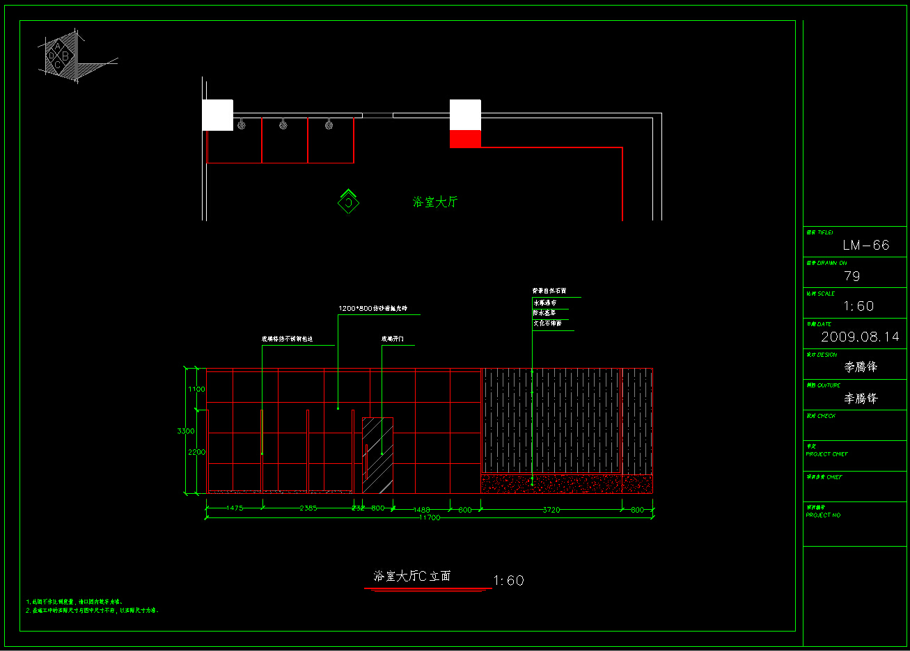Click the 浴室大厅C立面 drawing title
The width and height of the screenshot is (910, 651).
point(412,576)
